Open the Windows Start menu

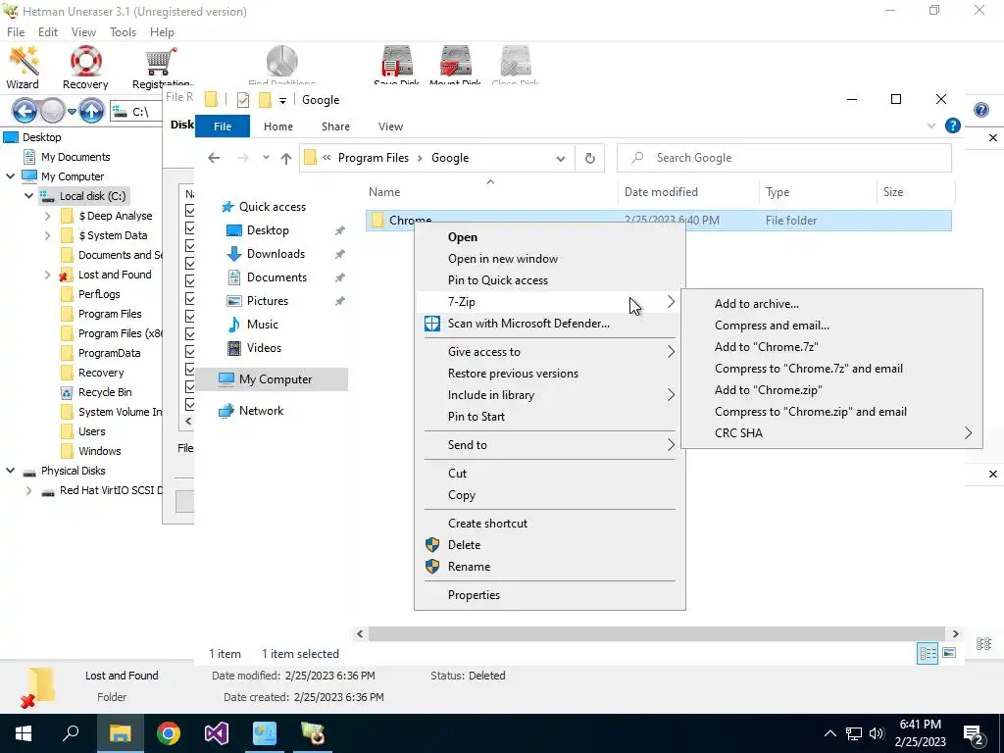(x=24, y=733)
